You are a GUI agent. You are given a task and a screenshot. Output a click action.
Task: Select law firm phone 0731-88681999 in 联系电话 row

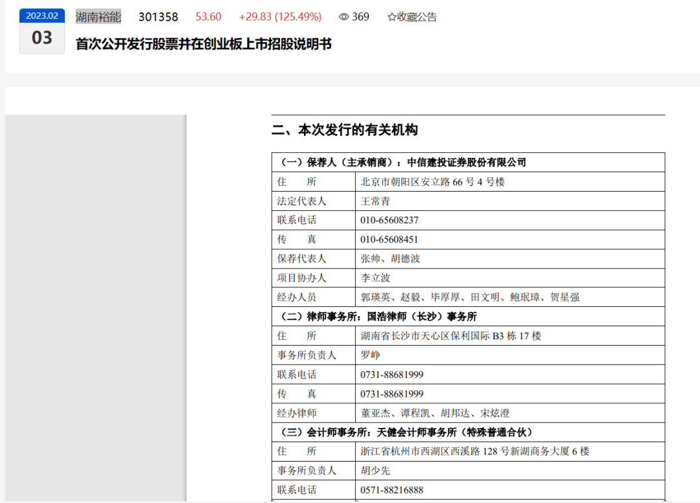pos(392,375)
